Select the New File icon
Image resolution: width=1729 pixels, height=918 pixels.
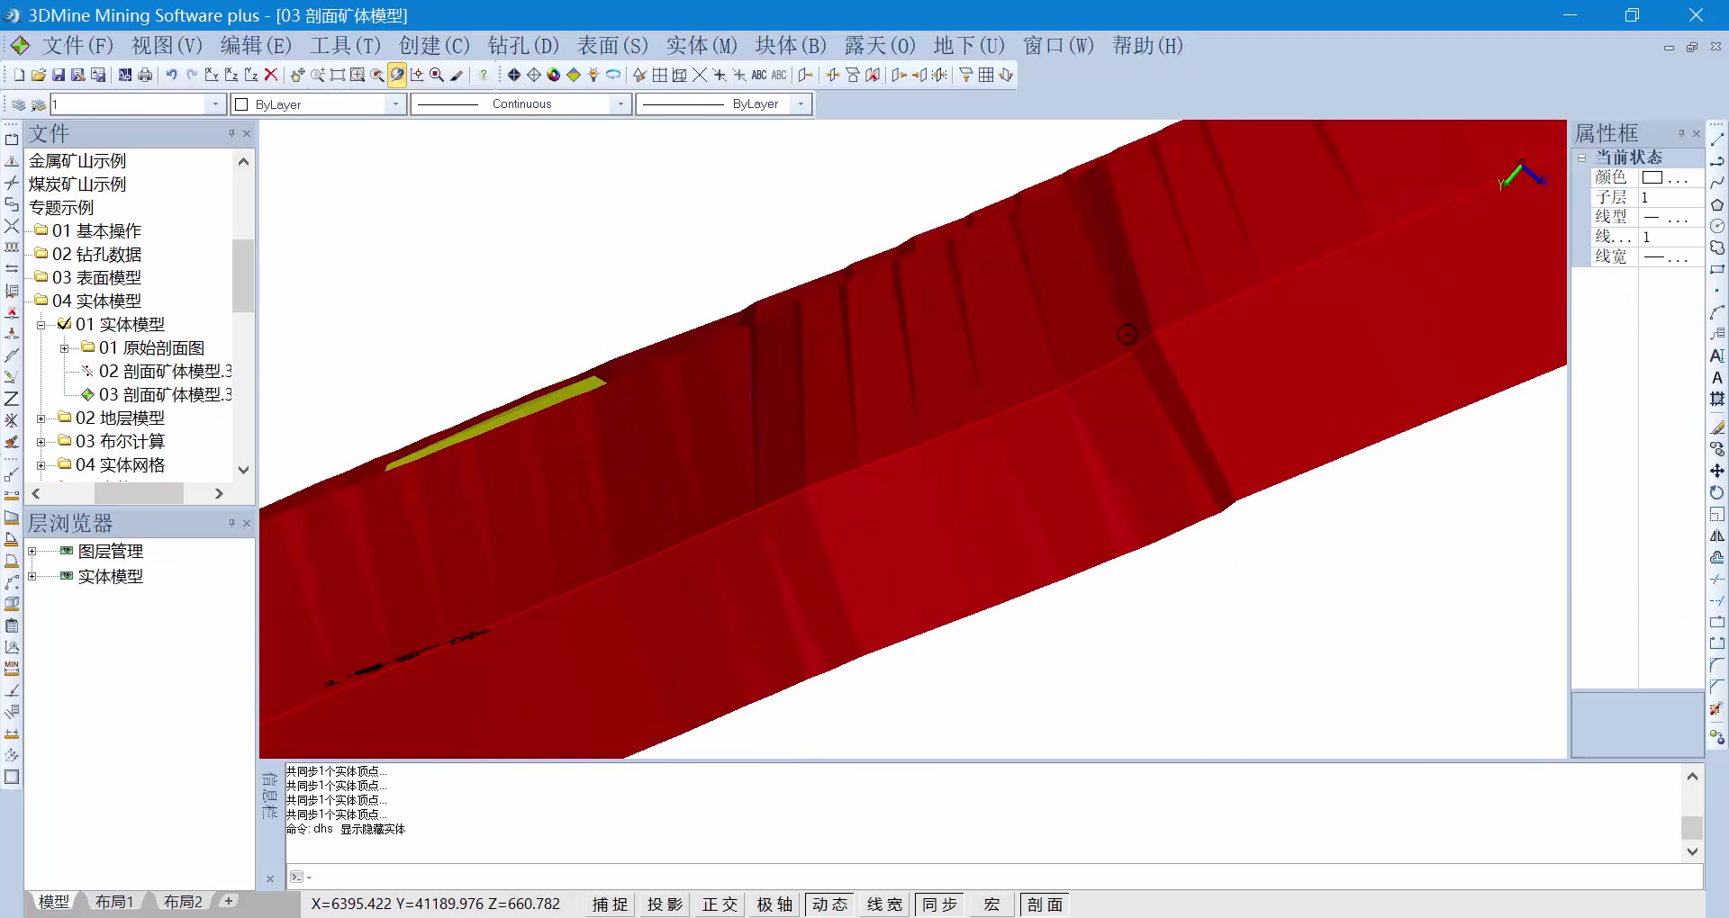tap(17, 76)
